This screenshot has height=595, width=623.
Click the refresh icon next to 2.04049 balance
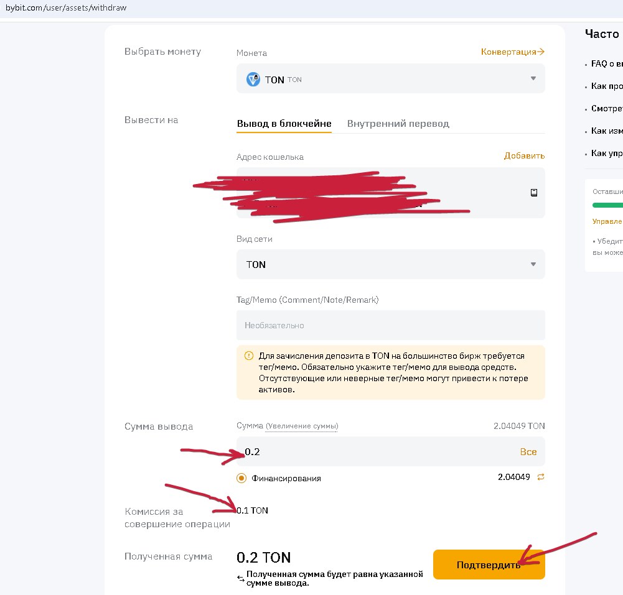coord(541,477)
